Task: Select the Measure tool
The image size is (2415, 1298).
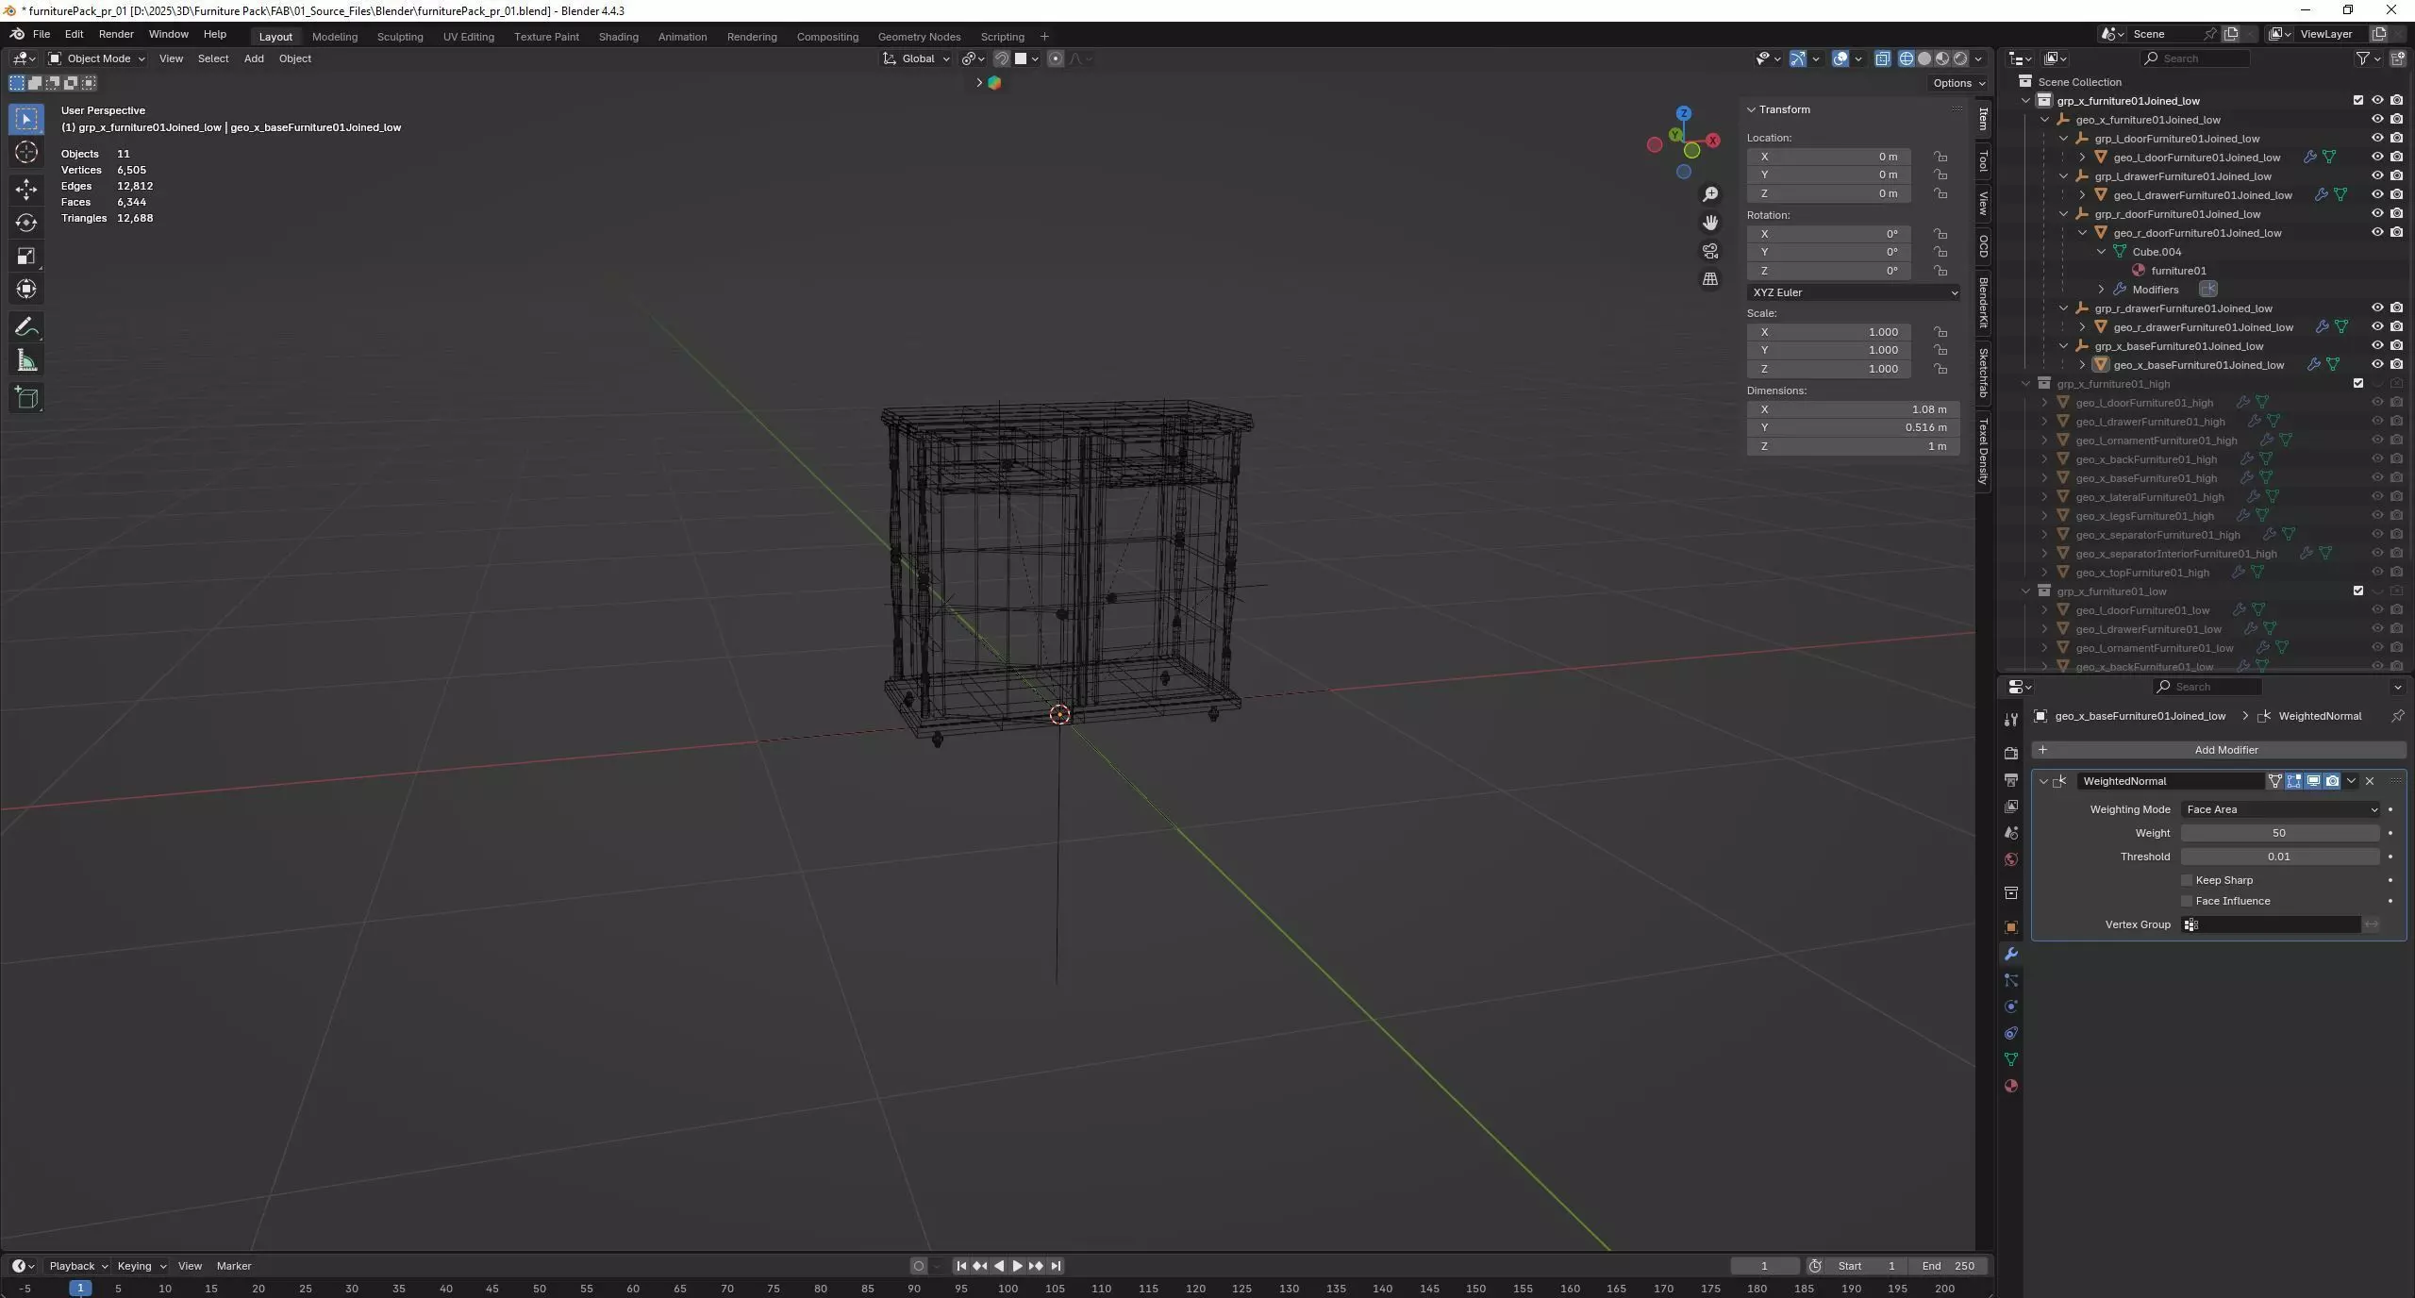Action: pyautogui.click(x=26, y=361)
